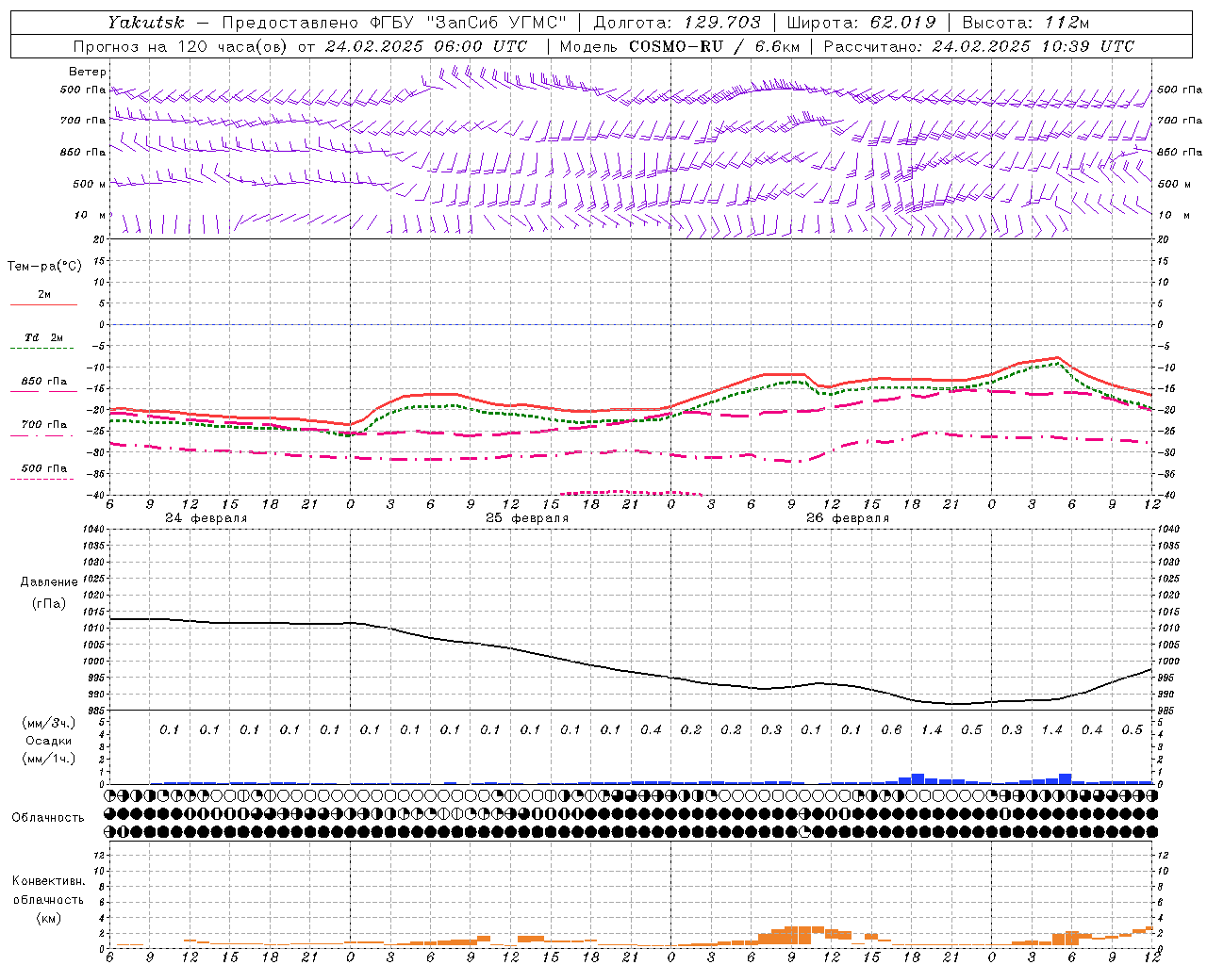Click the Осадки panel label
Image resolution: width=1207 pixels, height=965 pixels.
click(x=48, y=741)
